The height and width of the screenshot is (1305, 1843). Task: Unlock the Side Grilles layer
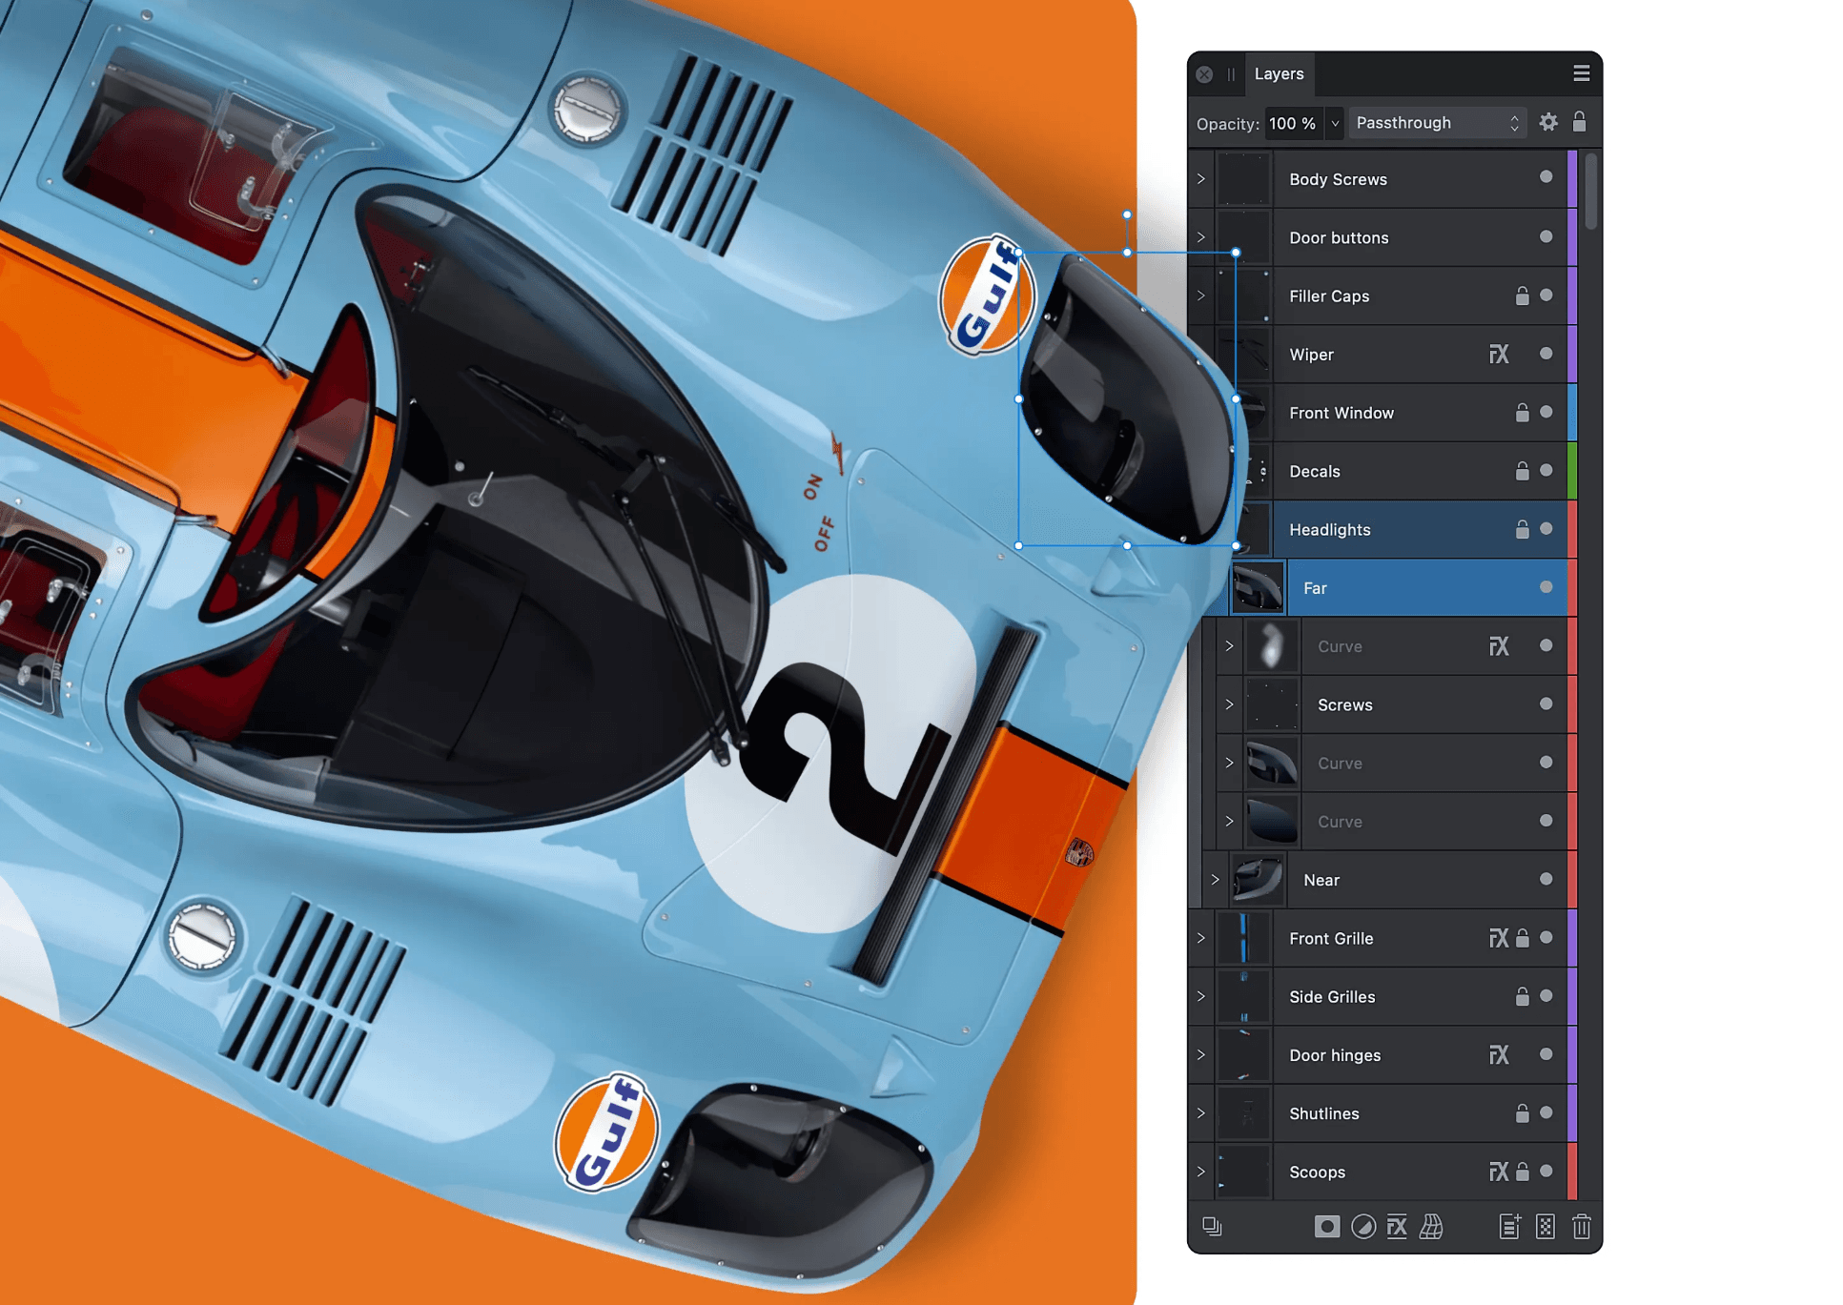coord(1523,996)
